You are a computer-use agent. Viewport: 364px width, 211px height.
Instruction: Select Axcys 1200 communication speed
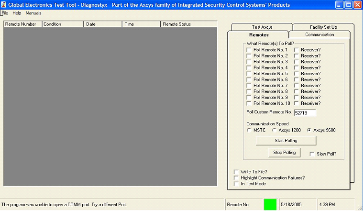274,130
